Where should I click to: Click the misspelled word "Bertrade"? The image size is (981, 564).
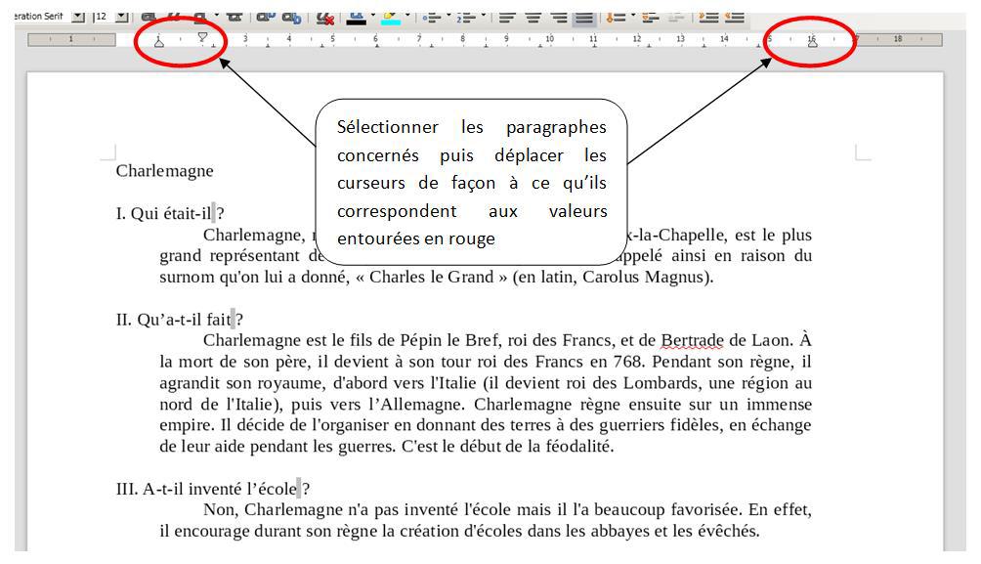click(x=692, y=341)
